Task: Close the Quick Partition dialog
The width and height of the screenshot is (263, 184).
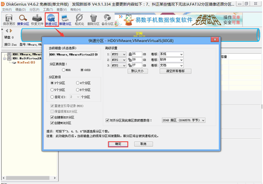Action: pyautogui.click(x=215, y=40)
